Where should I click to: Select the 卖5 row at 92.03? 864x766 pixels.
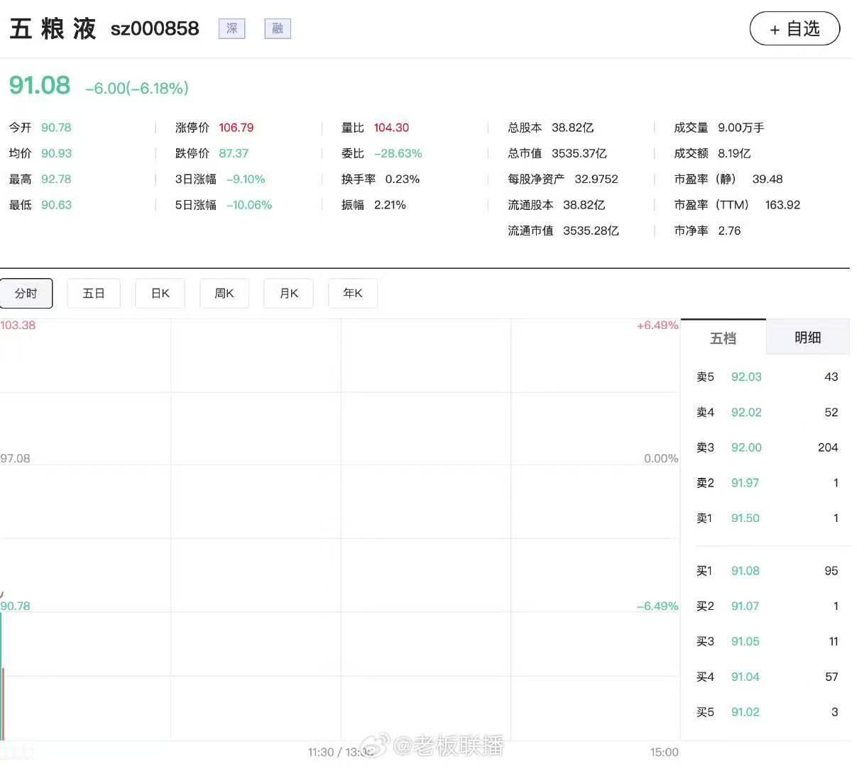tap(767, 377)
